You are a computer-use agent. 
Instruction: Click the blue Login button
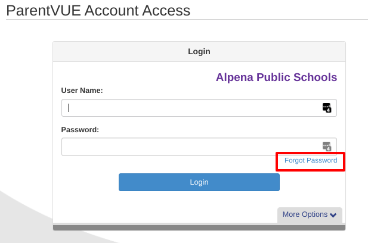(x=199, y=182)
